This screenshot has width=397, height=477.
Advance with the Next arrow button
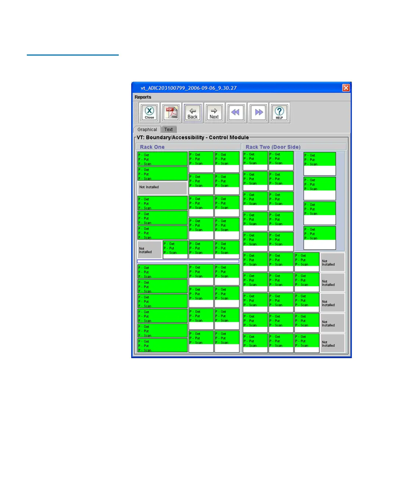(214, 113)
